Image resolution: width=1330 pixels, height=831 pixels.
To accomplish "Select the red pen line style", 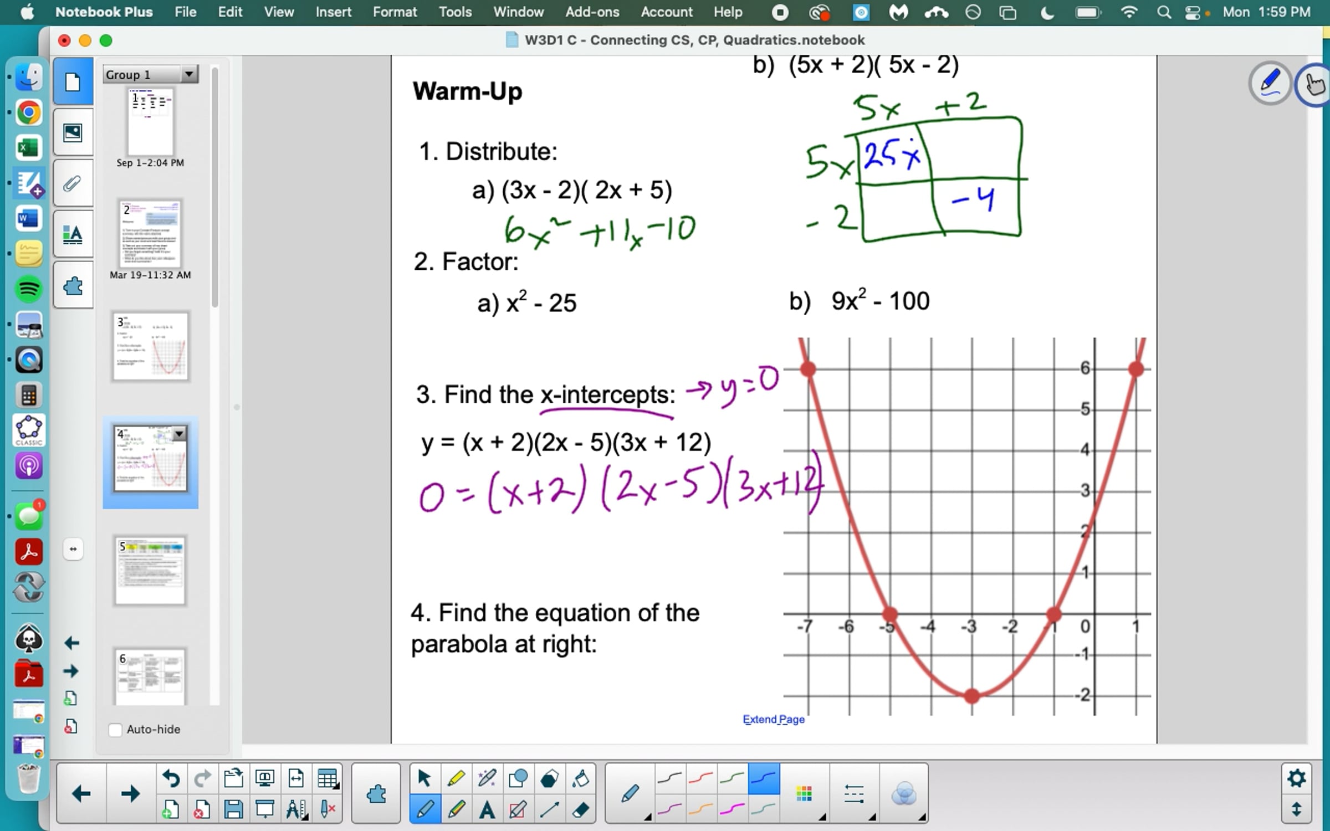I will pyautogui.click(x=701, y=778).
